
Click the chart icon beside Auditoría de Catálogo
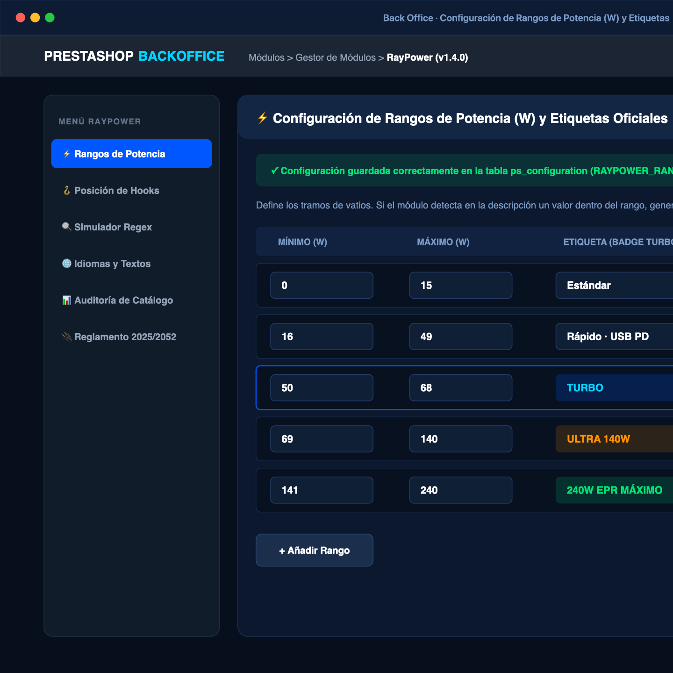pyautogui.click(x=67, y=300)
